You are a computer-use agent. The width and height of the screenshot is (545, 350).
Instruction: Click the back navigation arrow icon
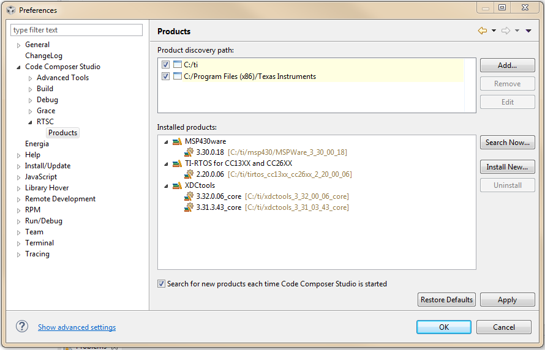pyautogui.click(x=483, y=31)
